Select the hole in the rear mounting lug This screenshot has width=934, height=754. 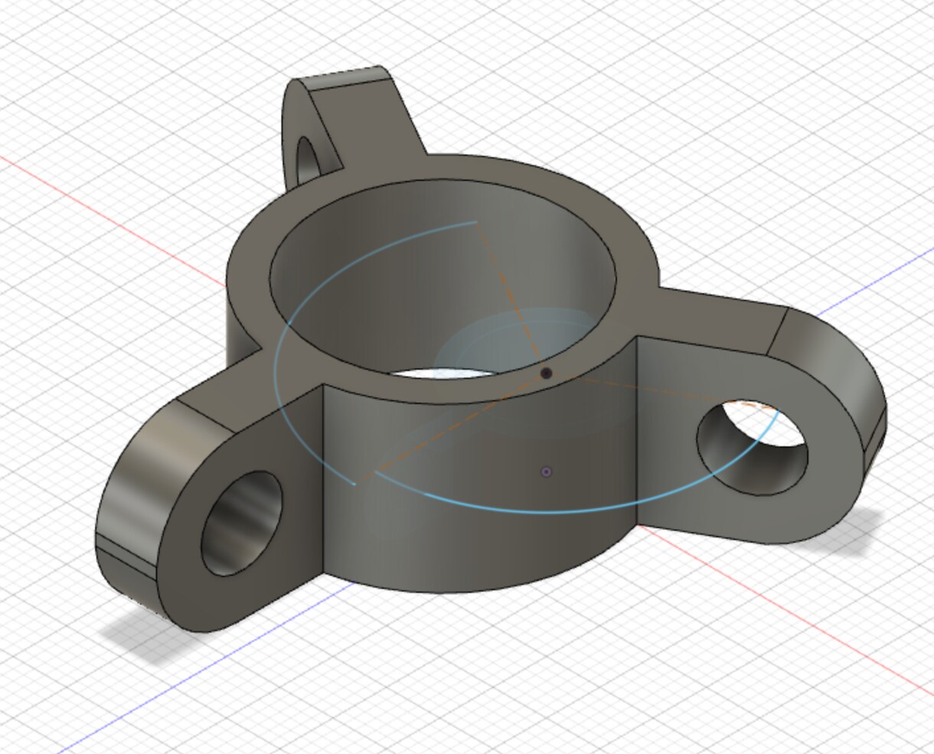coord(309,160)
